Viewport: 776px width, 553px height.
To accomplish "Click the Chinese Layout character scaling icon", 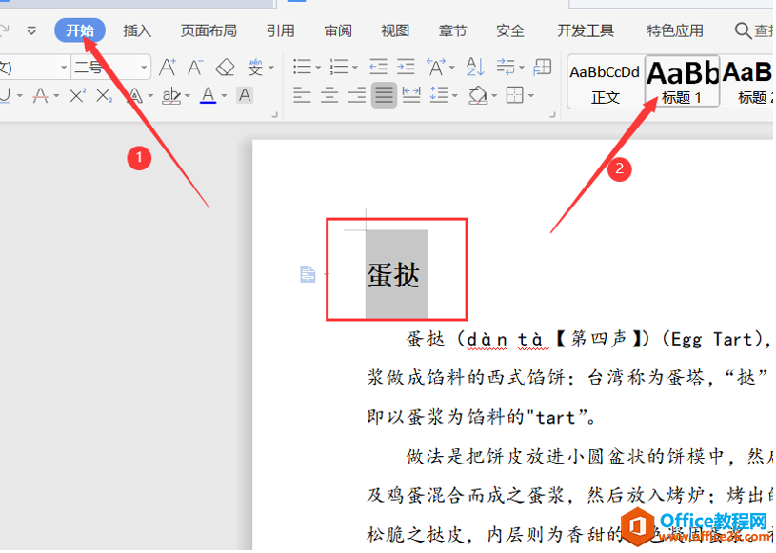I will 436,67.
